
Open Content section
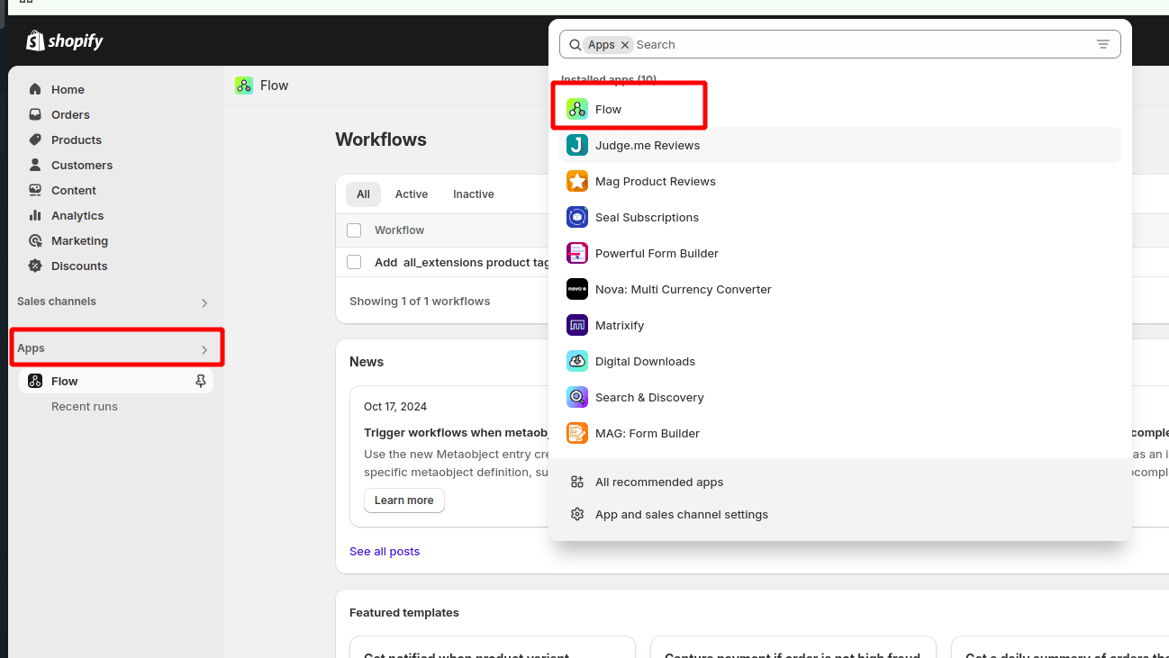click(74, 190)
